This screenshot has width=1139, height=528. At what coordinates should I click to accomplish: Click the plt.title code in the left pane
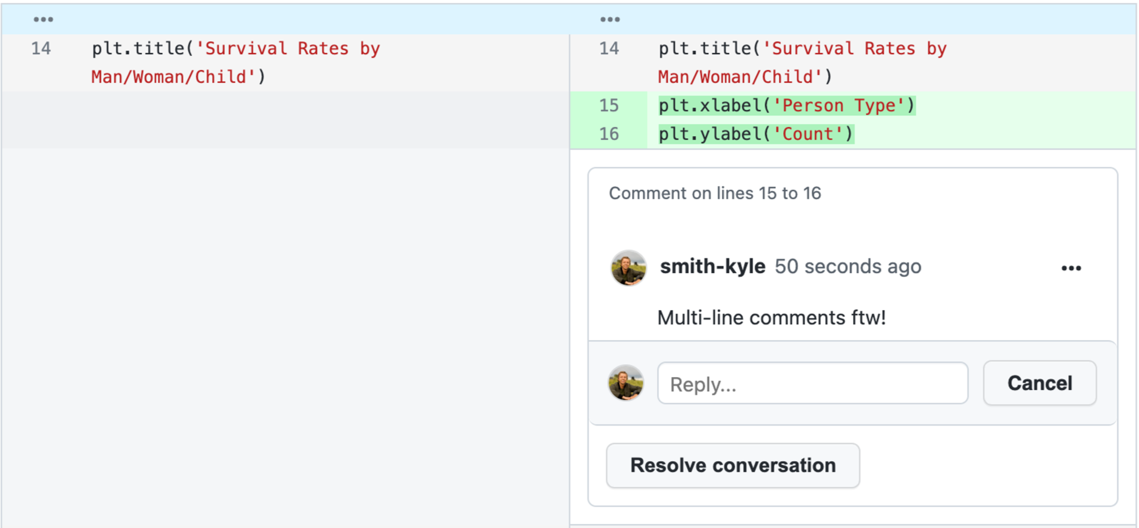[235, 49]
